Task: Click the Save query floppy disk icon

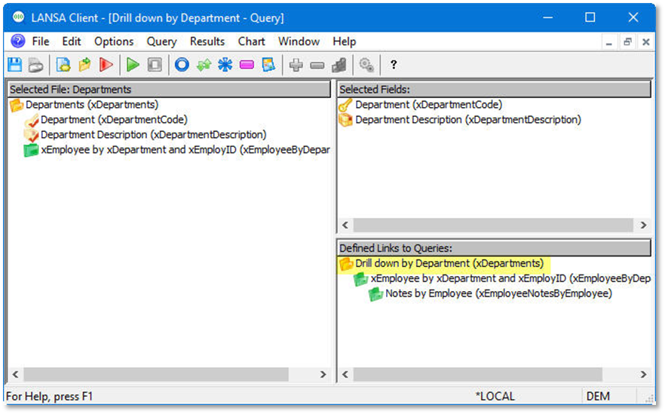Action: [15, 65]
